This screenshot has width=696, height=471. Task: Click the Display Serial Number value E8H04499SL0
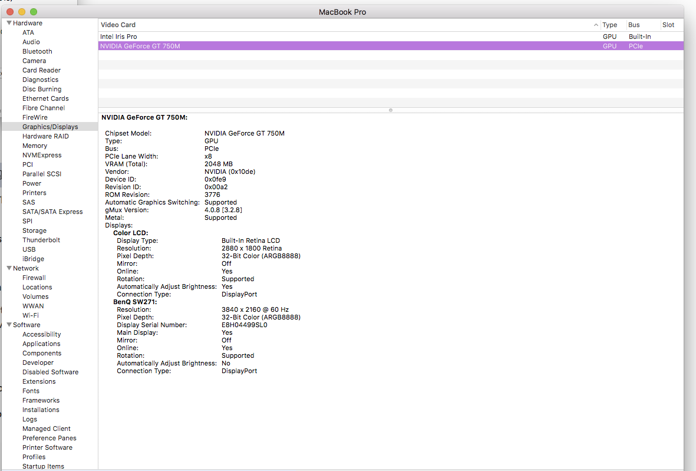(244, 325)
